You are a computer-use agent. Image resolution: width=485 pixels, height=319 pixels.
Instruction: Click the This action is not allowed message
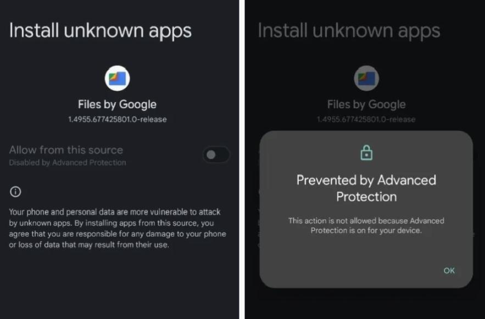click(x=366, y=225)
